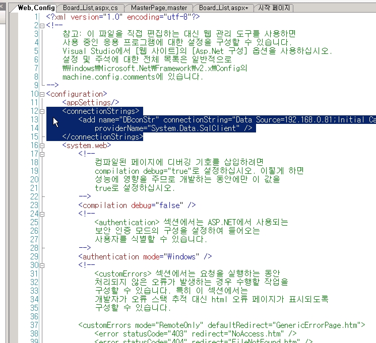Click the customErrors mode="RemoteOnly" line
376x343 pixels.
222,325
